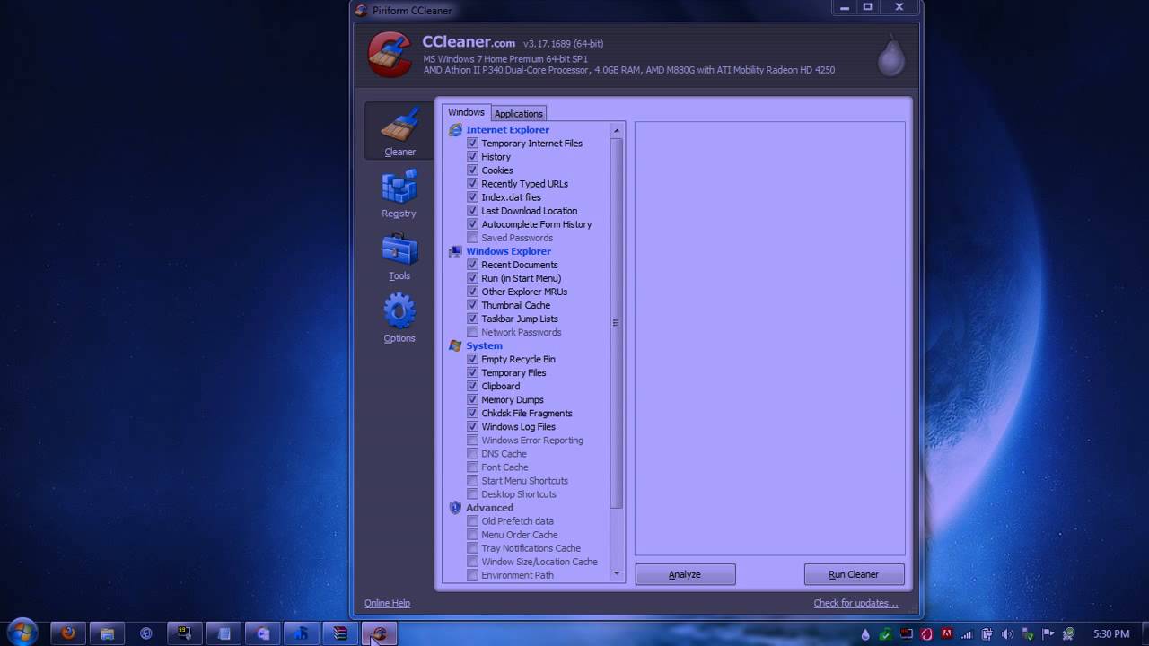Click the scroll up arrow in cleaner list
This screenshot has width=1149, height=646.
pos(616,131)
